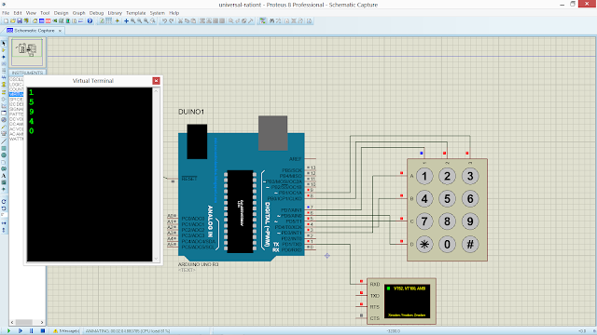
Task: Open the 5 Message(s) warning in the status bar
Action: (x=66, y=331)
